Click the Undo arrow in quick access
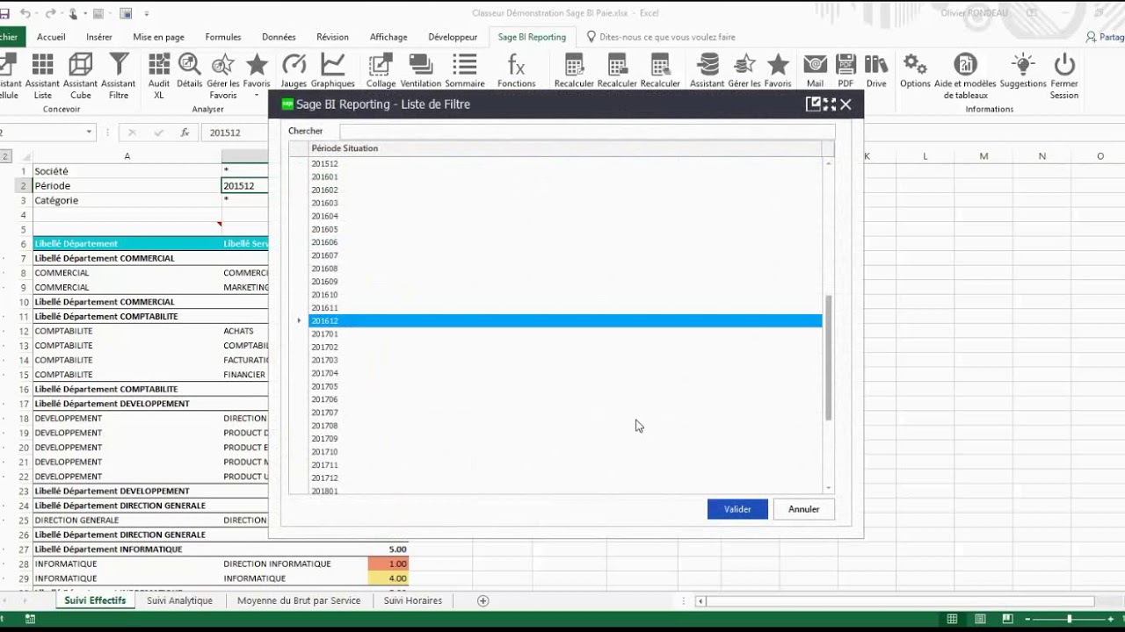Screen dimensions: 1125x632 (x=25, y=13)
